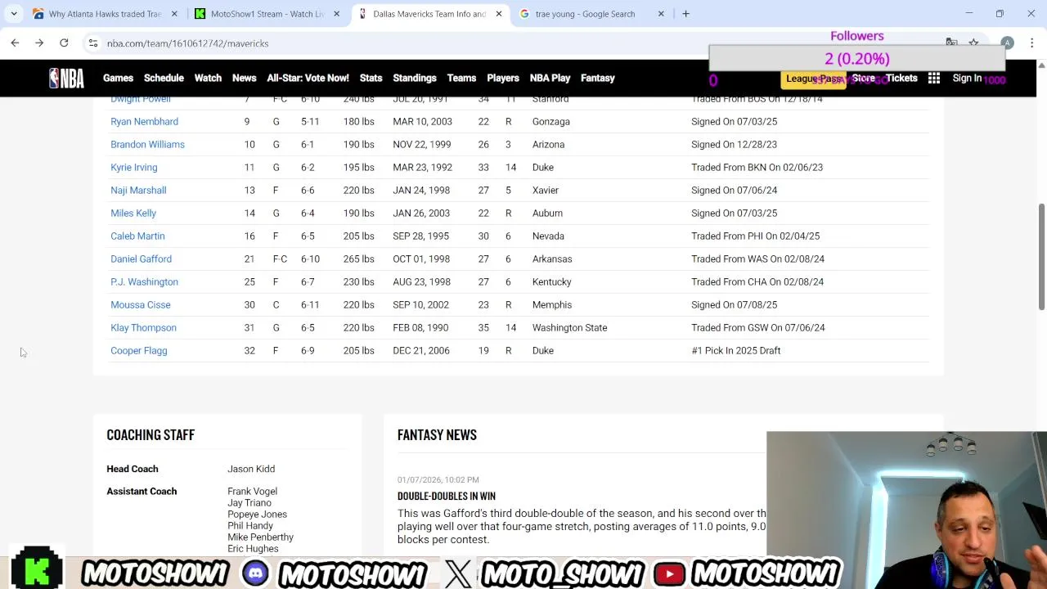Click '#1 Pick In 2025 Draft' text
This screenshot has width=1047, height=589.
(x=735, y=350)
